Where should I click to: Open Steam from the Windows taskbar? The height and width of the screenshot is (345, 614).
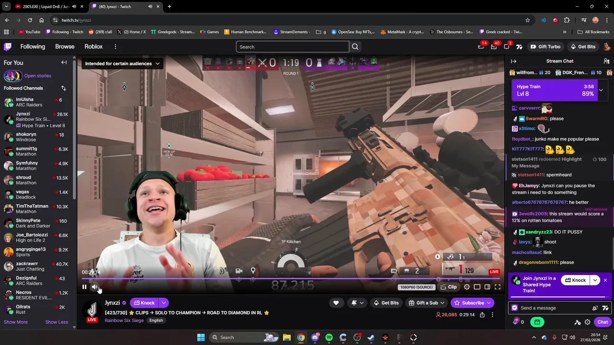(371, 337)
